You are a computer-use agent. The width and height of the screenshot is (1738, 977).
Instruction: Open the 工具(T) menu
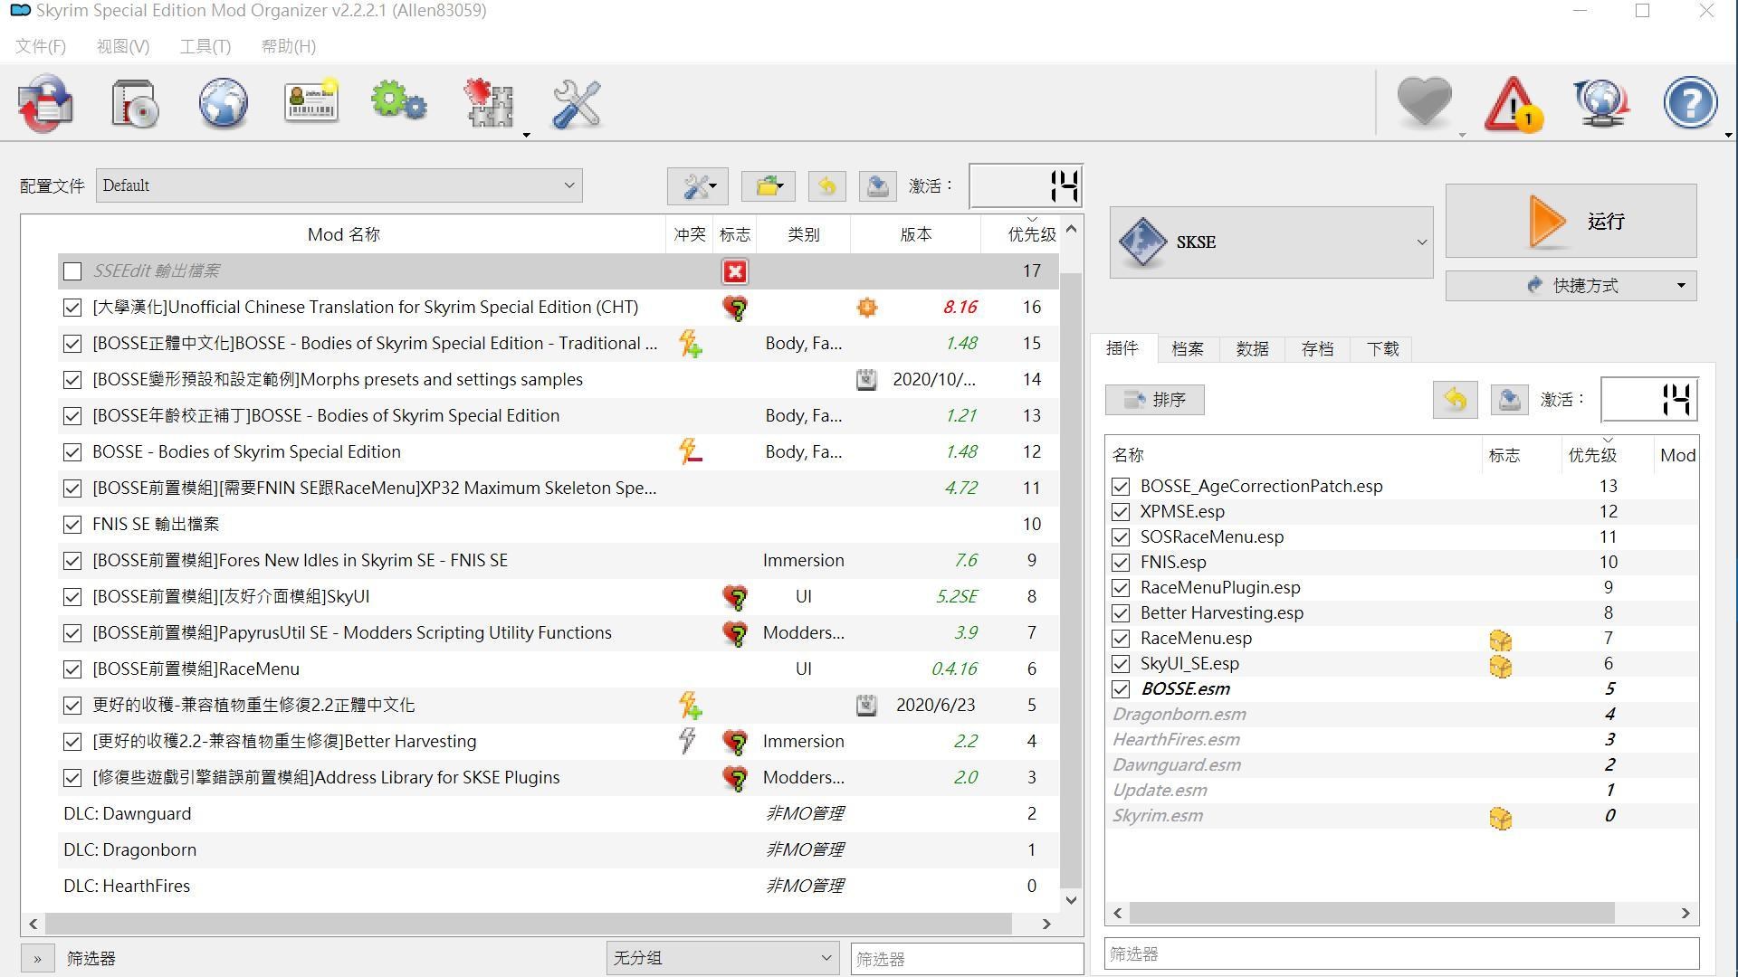[205, 46]
